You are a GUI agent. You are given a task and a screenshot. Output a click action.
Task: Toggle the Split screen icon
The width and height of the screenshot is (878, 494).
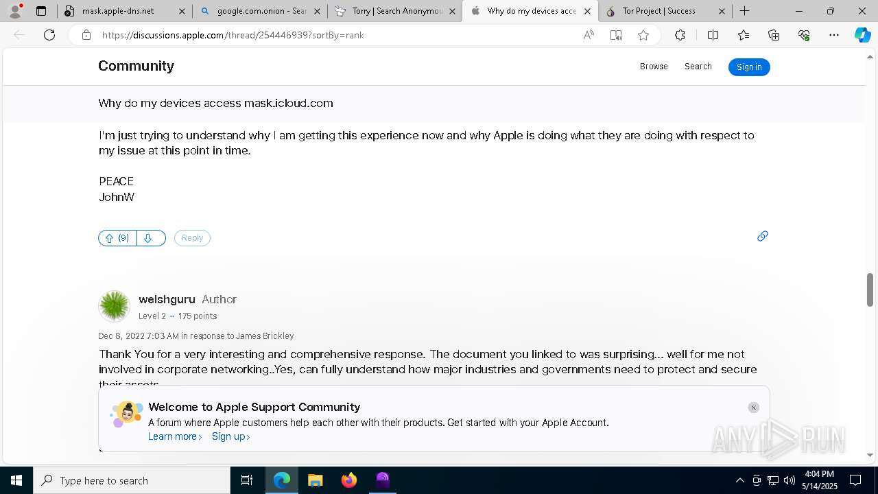pos(713,35)
